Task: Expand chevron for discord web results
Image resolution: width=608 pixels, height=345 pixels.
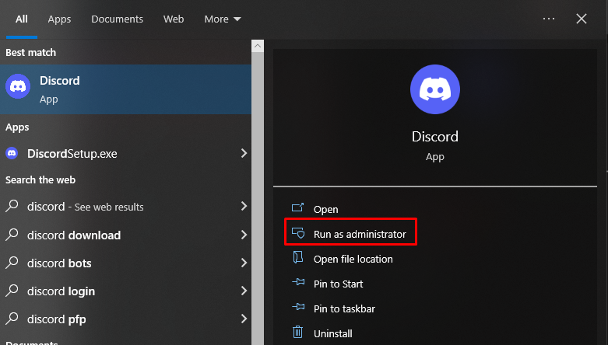Action: click(244, 206)
